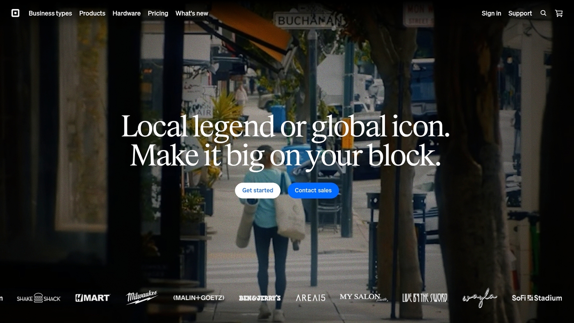
Task: Navigate to the Support page
Action: (520, 13)
